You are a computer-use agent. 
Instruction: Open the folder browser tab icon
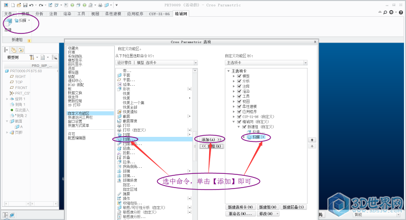14,50
